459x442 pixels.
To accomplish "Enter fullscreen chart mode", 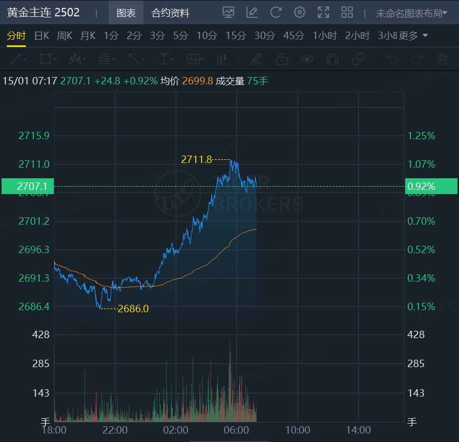I will pos(323,13).
